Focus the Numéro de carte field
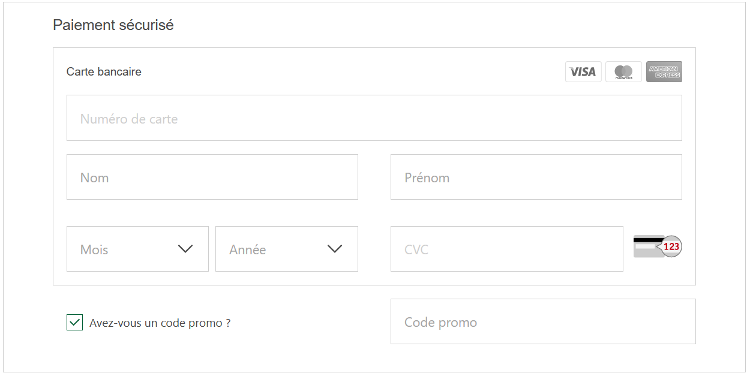Image resolution: width=747 pixels, height=376 pixels. (374, 118)
